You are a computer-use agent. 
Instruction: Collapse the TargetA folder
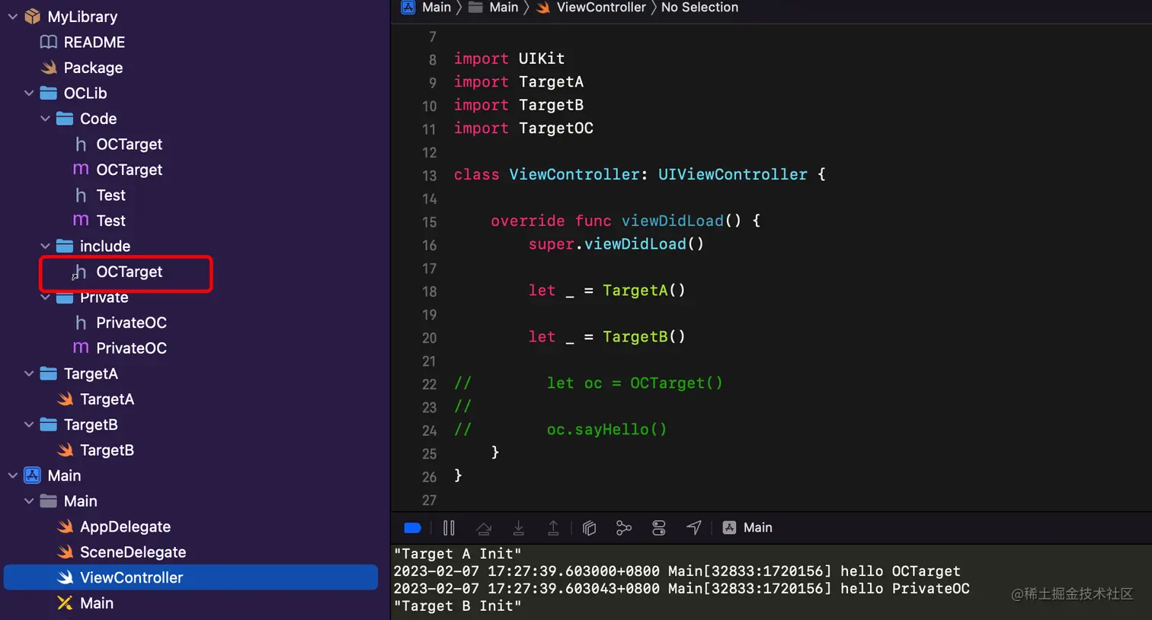[x=29, y=374]
